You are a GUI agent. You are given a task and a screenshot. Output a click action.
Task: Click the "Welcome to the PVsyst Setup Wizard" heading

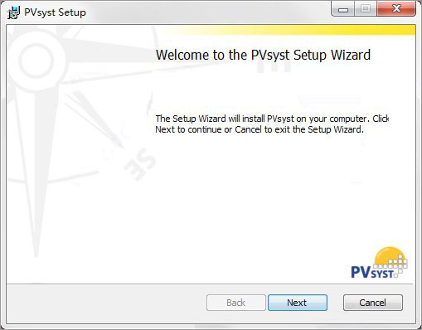coord(263,55)
